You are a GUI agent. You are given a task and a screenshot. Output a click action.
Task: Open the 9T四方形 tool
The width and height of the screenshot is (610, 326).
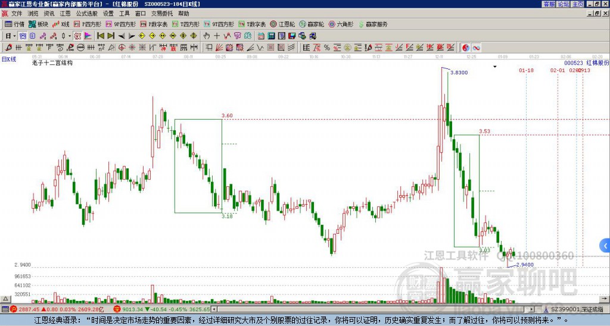tap(219, 24)
